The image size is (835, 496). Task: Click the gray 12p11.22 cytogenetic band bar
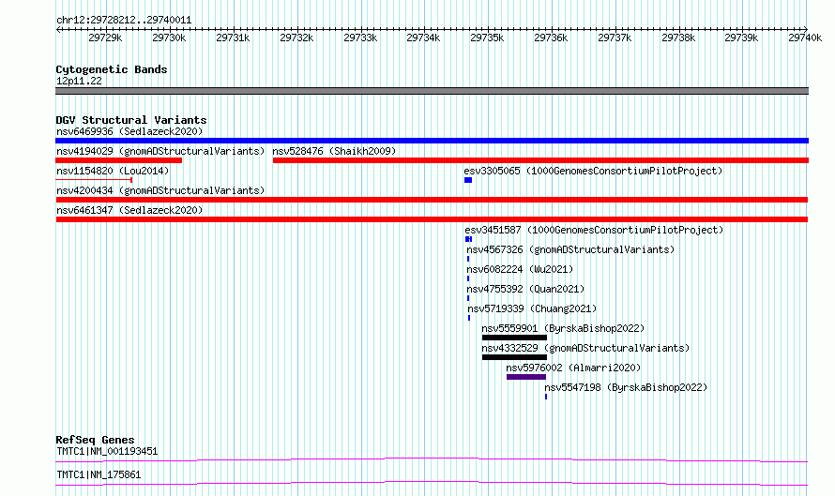432,91
